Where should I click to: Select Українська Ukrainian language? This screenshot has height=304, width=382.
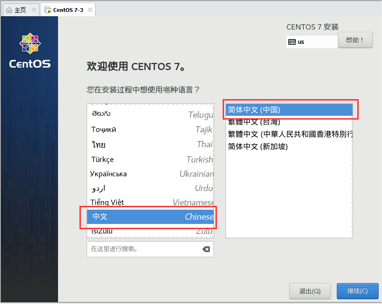click(x=150, y=174)
